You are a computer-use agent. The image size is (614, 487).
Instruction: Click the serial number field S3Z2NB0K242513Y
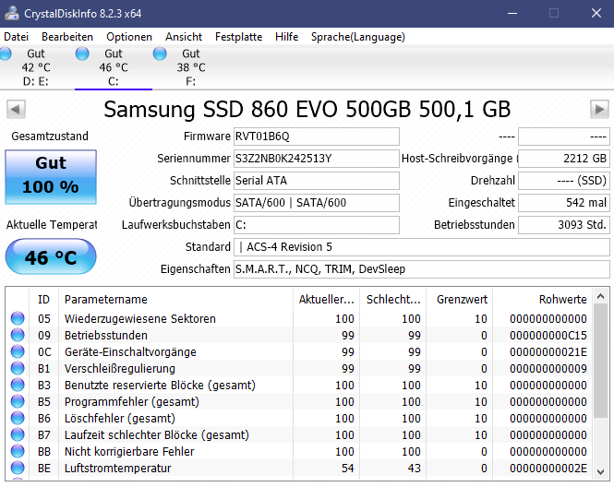coord(317,159)
